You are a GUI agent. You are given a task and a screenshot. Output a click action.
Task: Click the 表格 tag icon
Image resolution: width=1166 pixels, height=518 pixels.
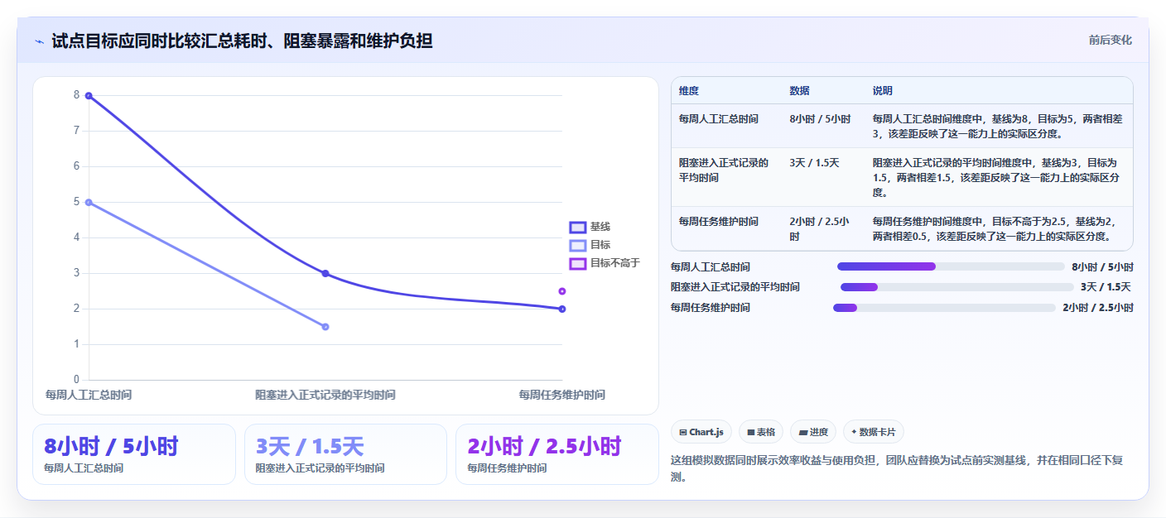click(x=750, y=432)
